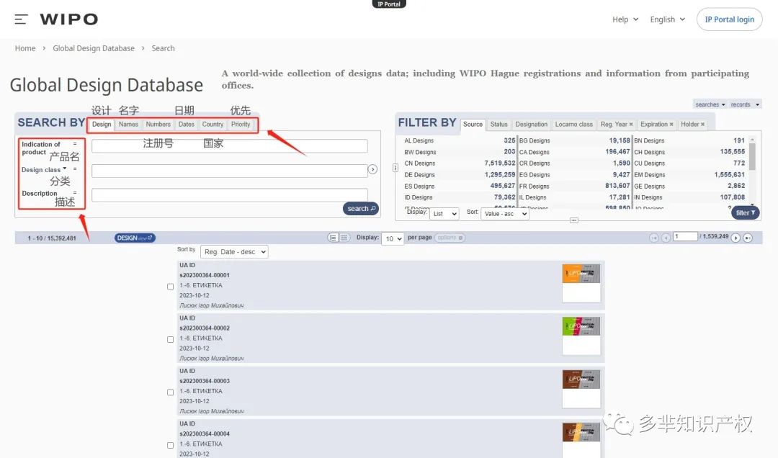
Task: Select the Country search tab
Action: [x=213, y=125]
